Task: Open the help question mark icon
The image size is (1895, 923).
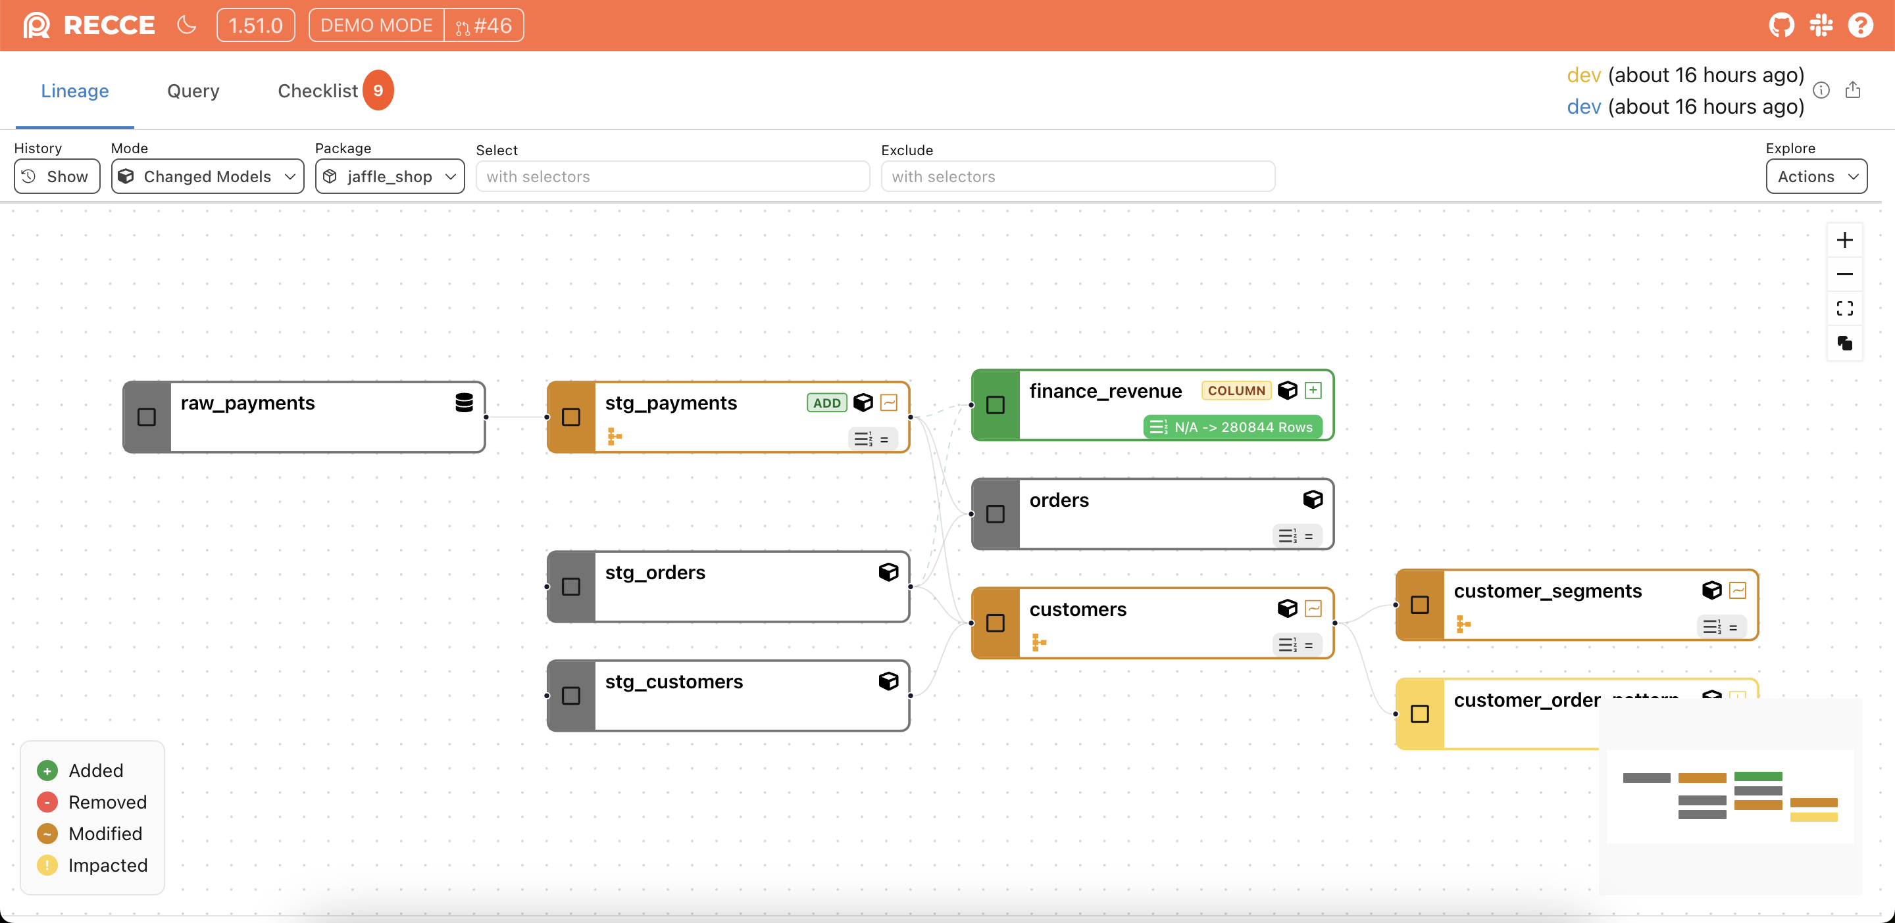Action: point(1860,25)
